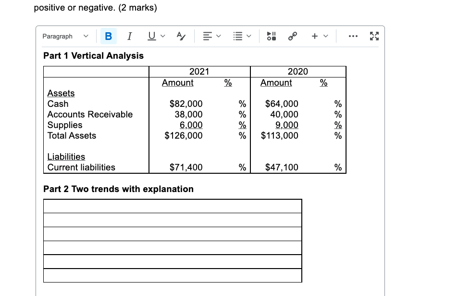Click the bulleted list icon
458x296 pixels.
(x=238, y=36)
